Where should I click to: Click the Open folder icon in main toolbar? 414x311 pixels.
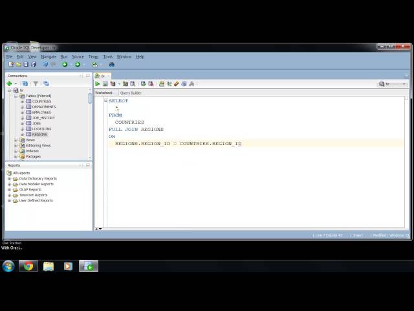click(x=18, y=64)
